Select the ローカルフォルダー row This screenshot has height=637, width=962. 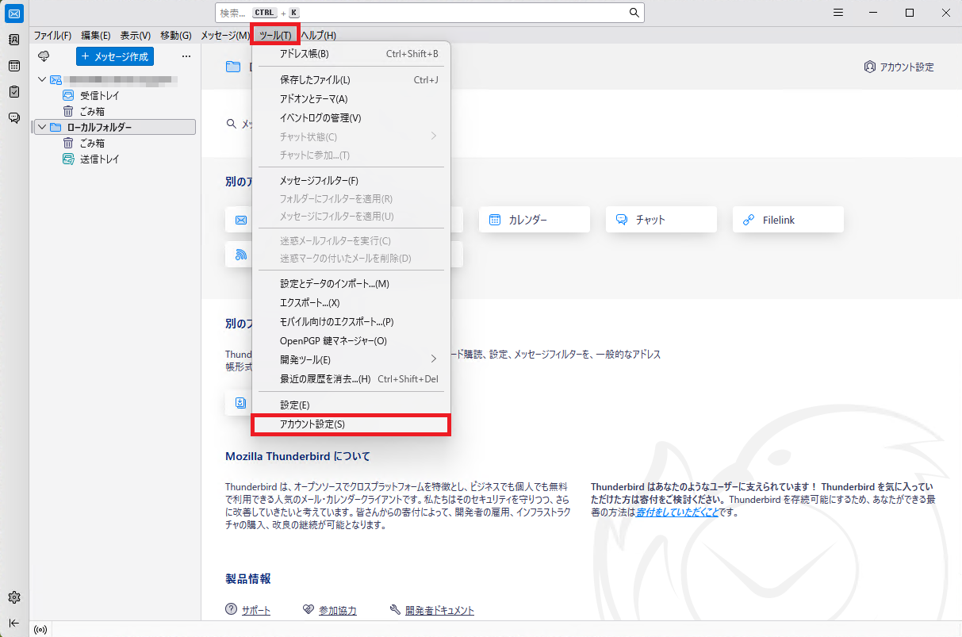point(114,127)
